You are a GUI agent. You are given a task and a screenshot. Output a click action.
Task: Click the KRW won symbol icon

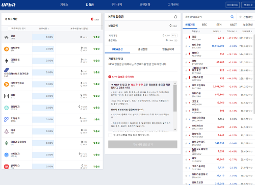(6, 37)
